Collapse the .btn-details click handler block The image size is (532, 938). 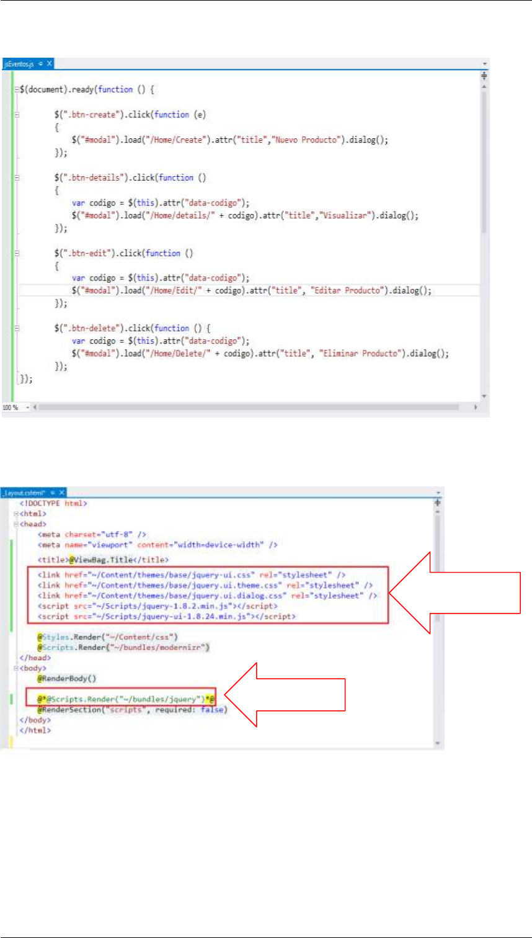(17, 178)
